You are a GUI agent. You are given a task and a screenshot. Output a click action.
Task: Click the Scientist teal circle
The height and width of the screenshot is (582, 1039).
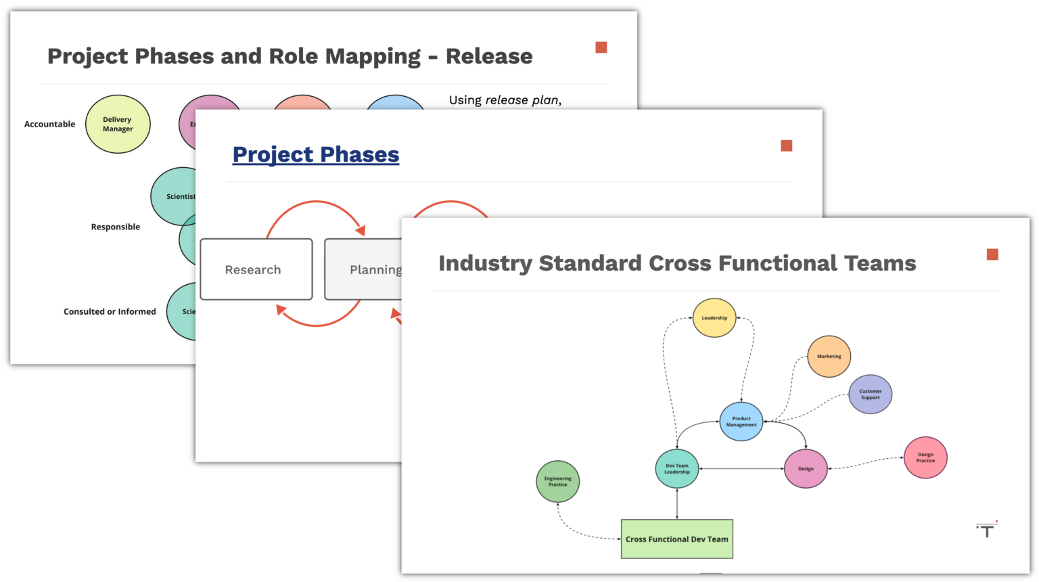pyautogui.click(x=175, y=196)
